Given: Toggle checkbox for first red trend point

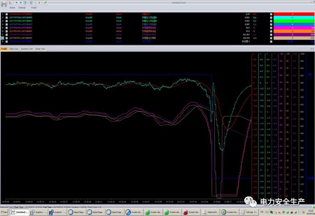Looking at the screenshot, I should click(6, 14).
